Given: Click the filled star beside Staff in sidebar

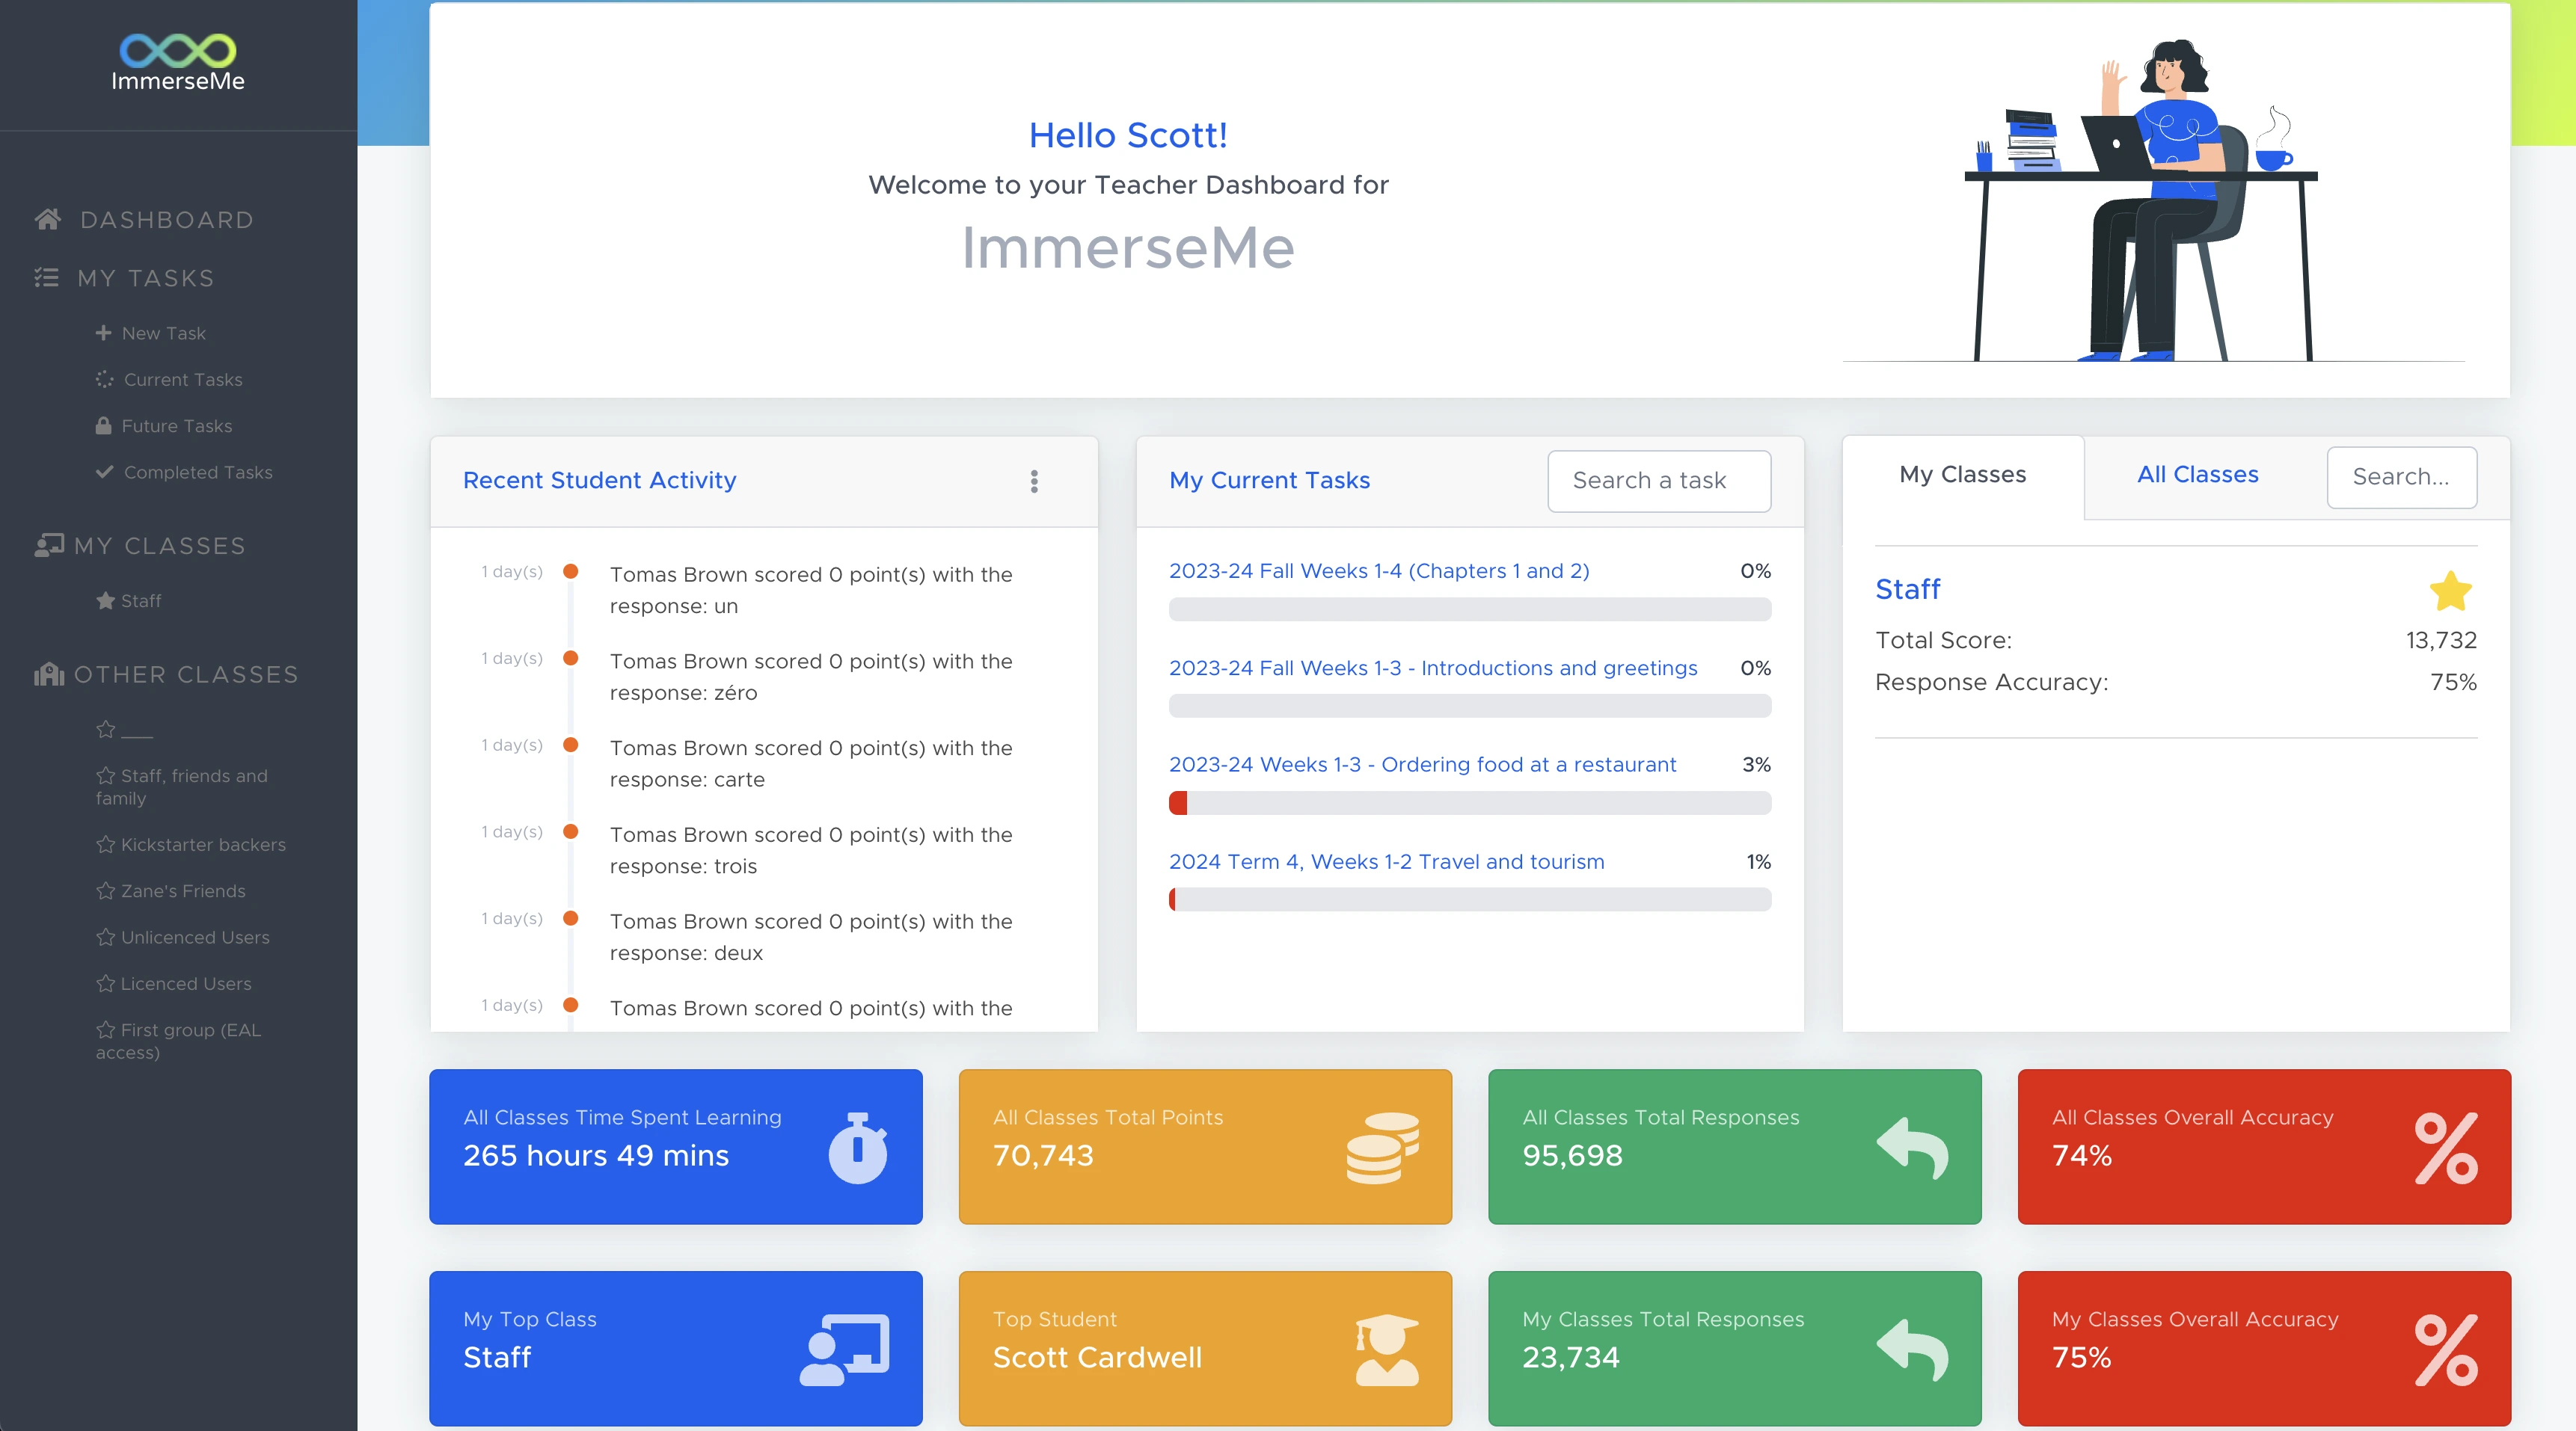Looking at the screenshot, I should click(105, 600).
